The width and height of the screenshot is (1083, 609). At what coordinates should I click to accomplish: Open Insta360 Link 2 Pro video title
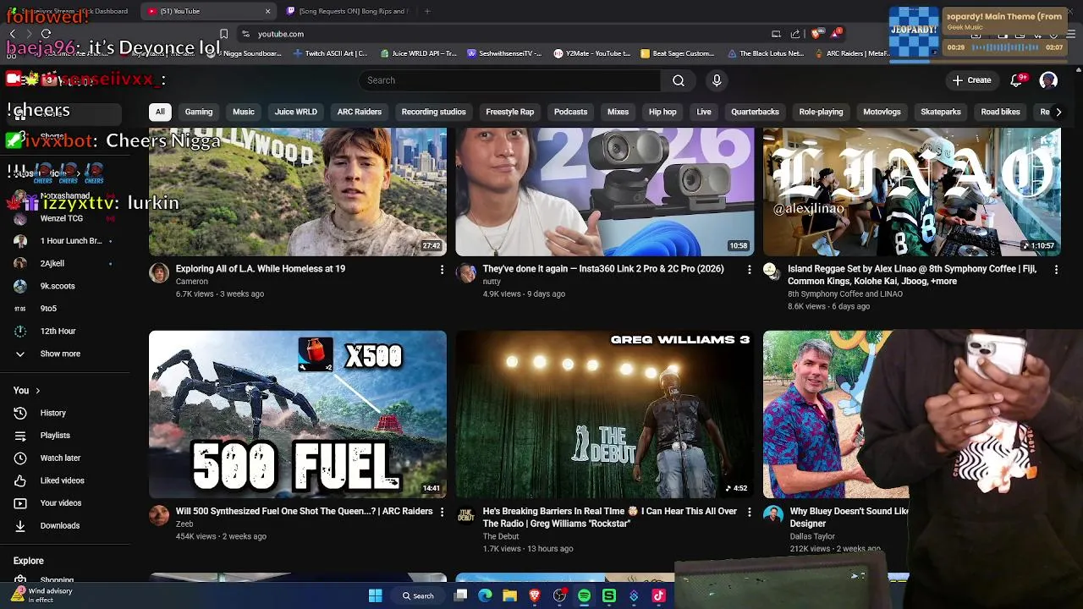(603, 269)
